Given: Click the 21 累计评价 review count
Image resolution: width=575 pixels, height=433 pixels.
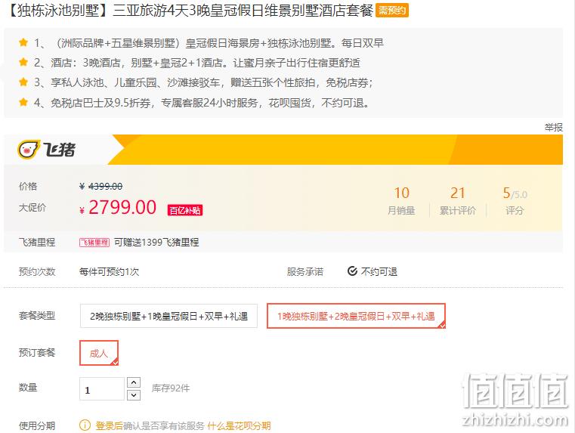Looking at the screenshot, I should click(x=458, y=200).
